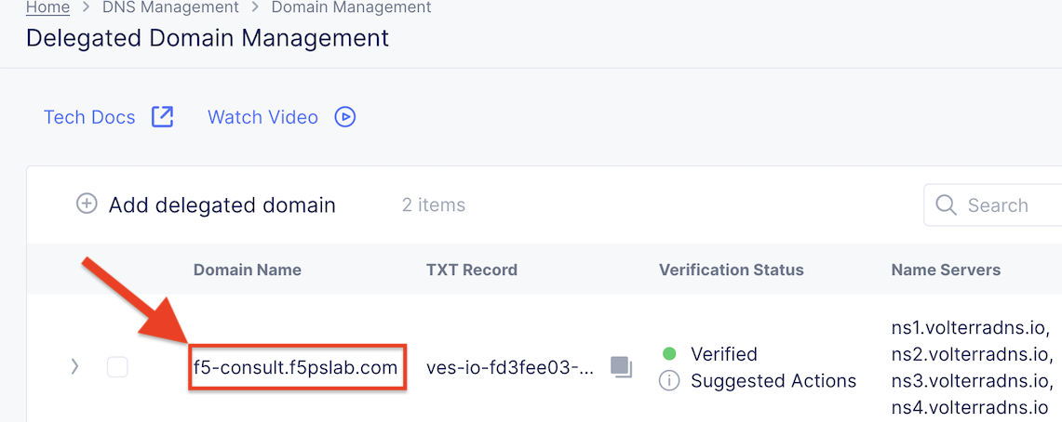Viewport: 1062px width, 422px height.
Task: Select the checkbox for f5-consult.f5pslab.com
Action: tap(117, 367)
